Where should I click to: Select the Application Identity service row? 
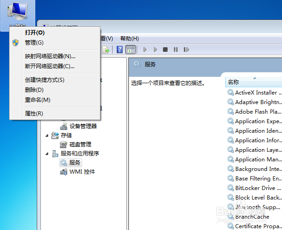click(254, 130)
